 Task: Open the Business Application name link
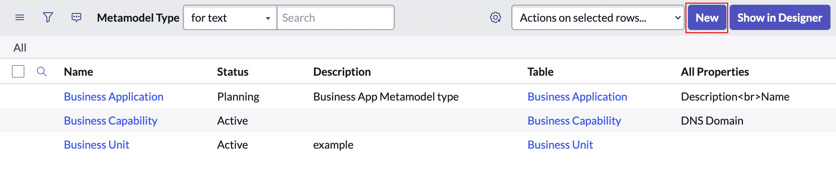113,97
